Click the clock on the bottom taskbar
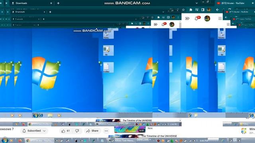The image size is (255, 143). [204, 141]
